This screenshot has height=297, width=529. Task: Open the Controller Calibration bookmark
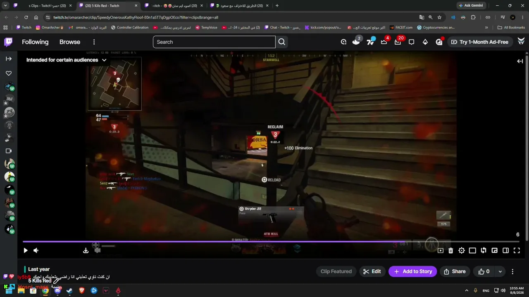click(x=130, y=28)
